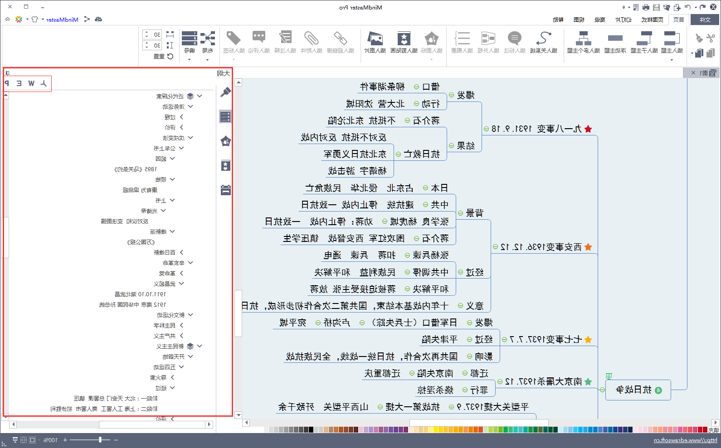Viewport: 721px width, 448px height.
Task: Switch to the 幻灯片 (Slideshow) tab
Action: [624, 19]
